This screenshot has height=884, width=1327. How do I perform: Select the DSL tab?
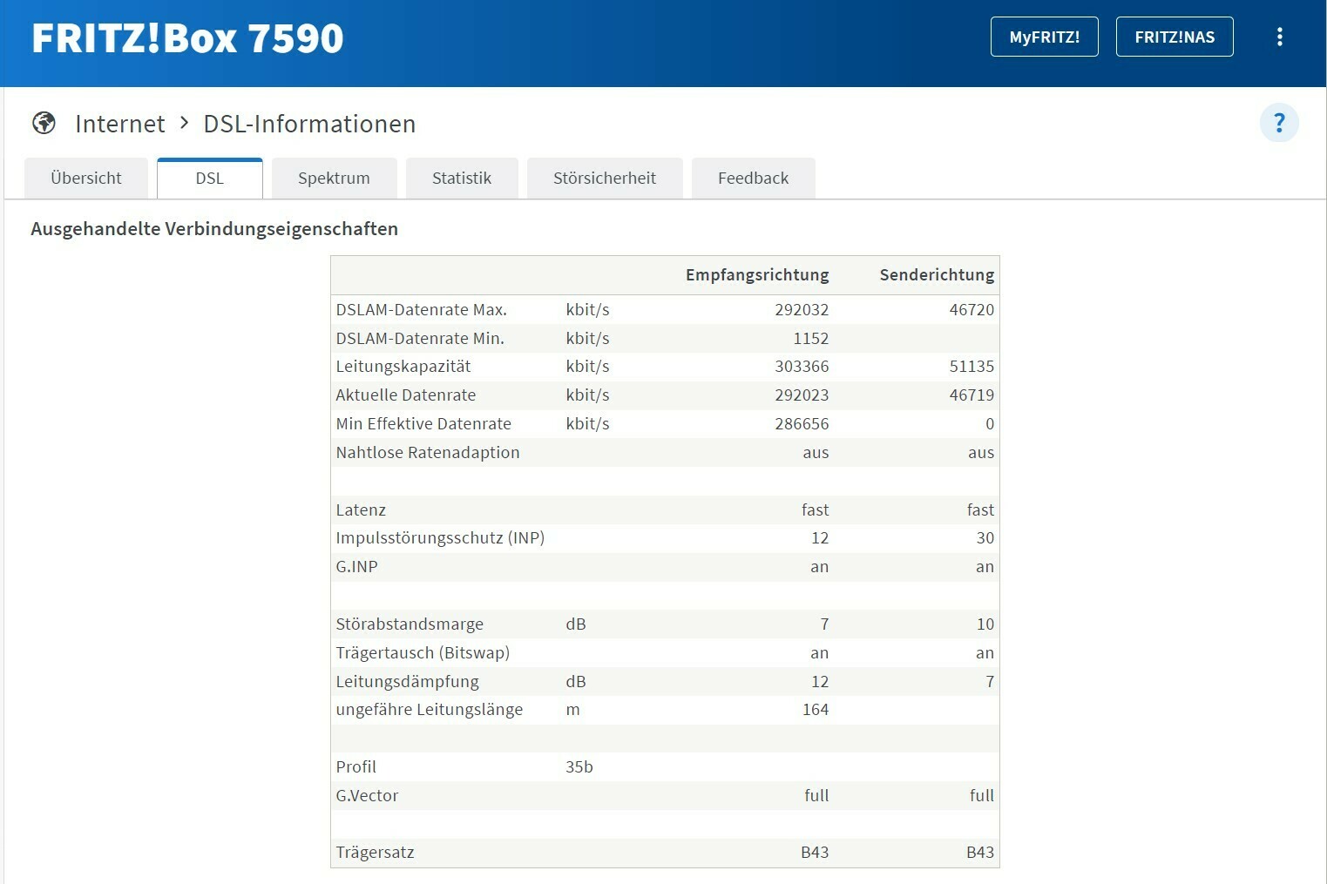pos(209,179)
